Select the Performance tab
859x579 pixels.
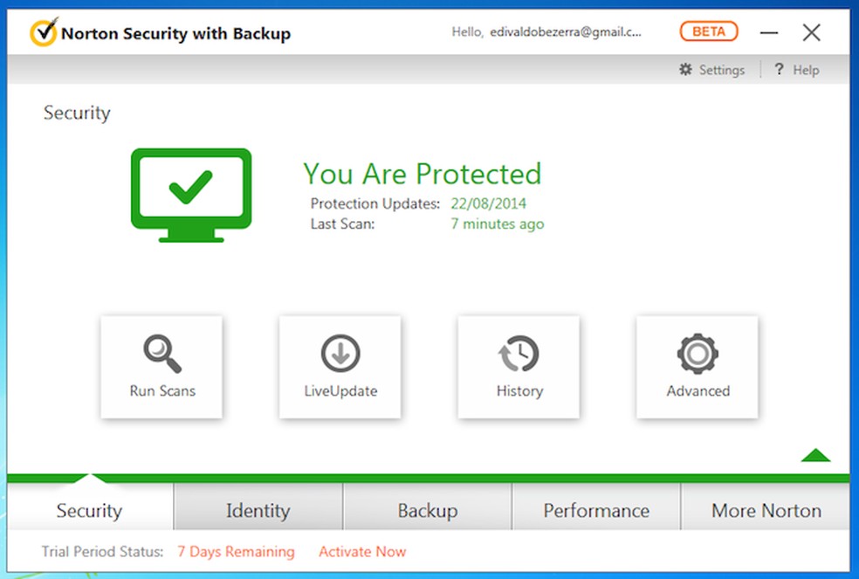point(596,511)
